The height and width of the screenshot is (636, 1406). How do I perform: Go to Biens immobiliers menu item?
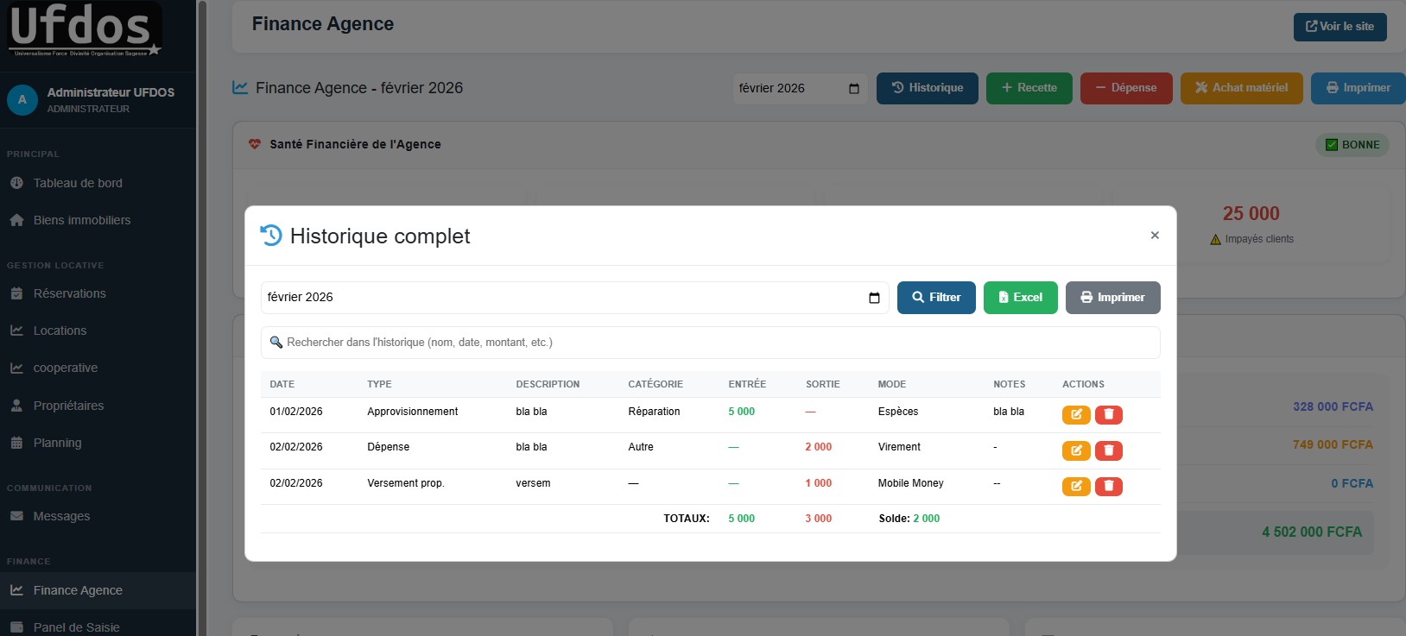(82, 220)
